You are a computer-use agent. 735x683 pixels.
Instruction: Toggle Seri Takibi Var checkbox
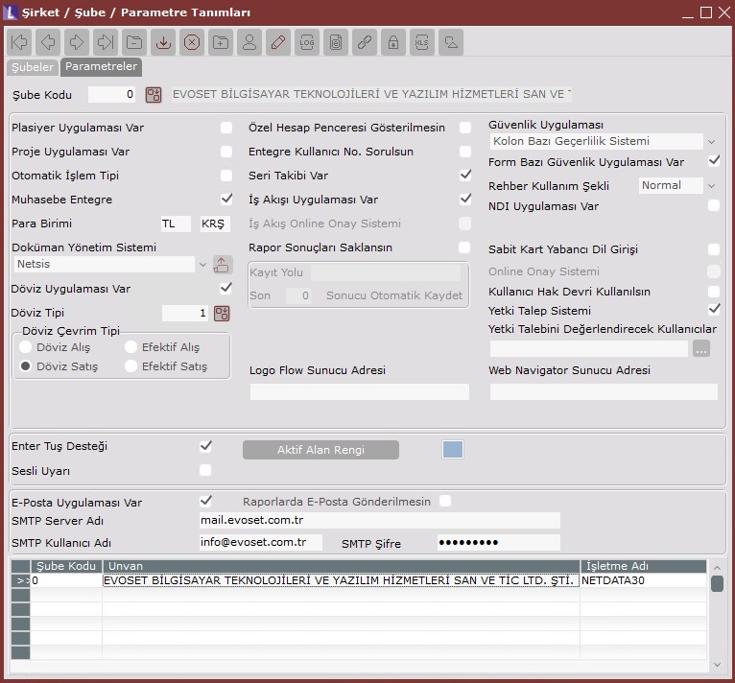coord(465,175)
